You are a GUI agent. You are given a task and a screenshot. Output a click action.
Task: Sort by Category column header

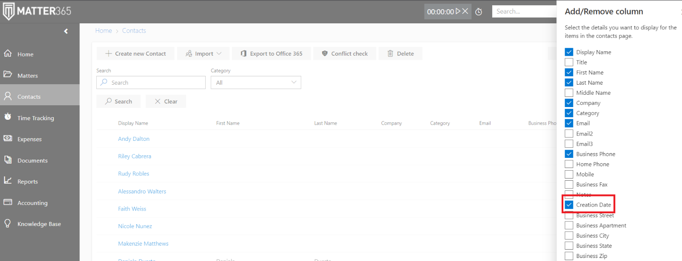pyautogui.click(x=440, y=123)
